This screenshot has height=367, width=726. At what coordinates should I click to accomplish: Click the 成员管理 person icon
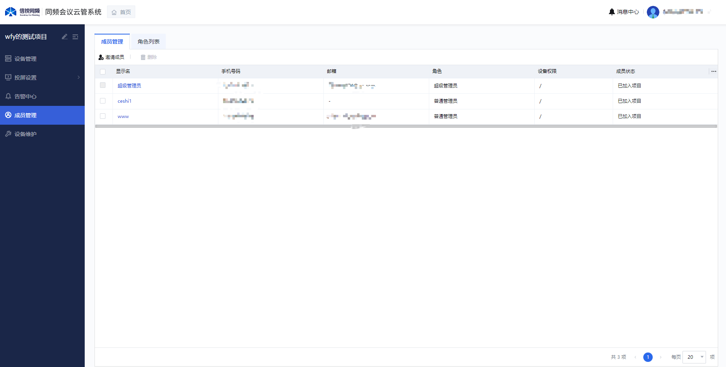pyautogui.click(x=8, y=115)
